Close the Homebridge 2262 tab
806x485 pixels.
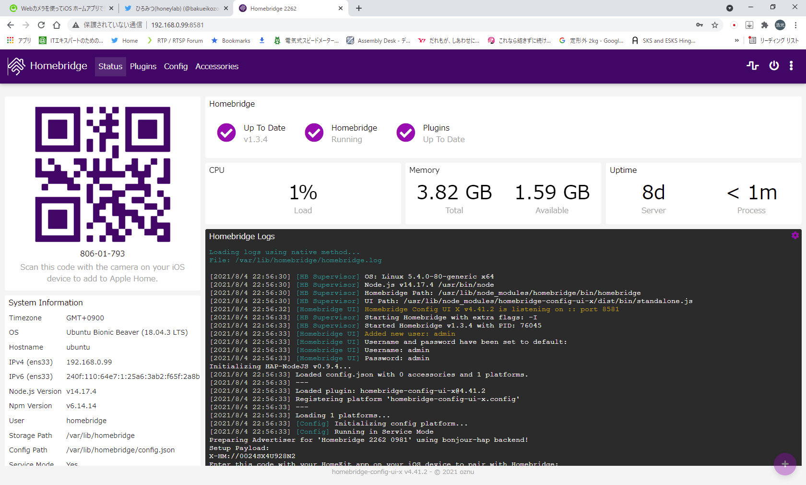(341, 8)
